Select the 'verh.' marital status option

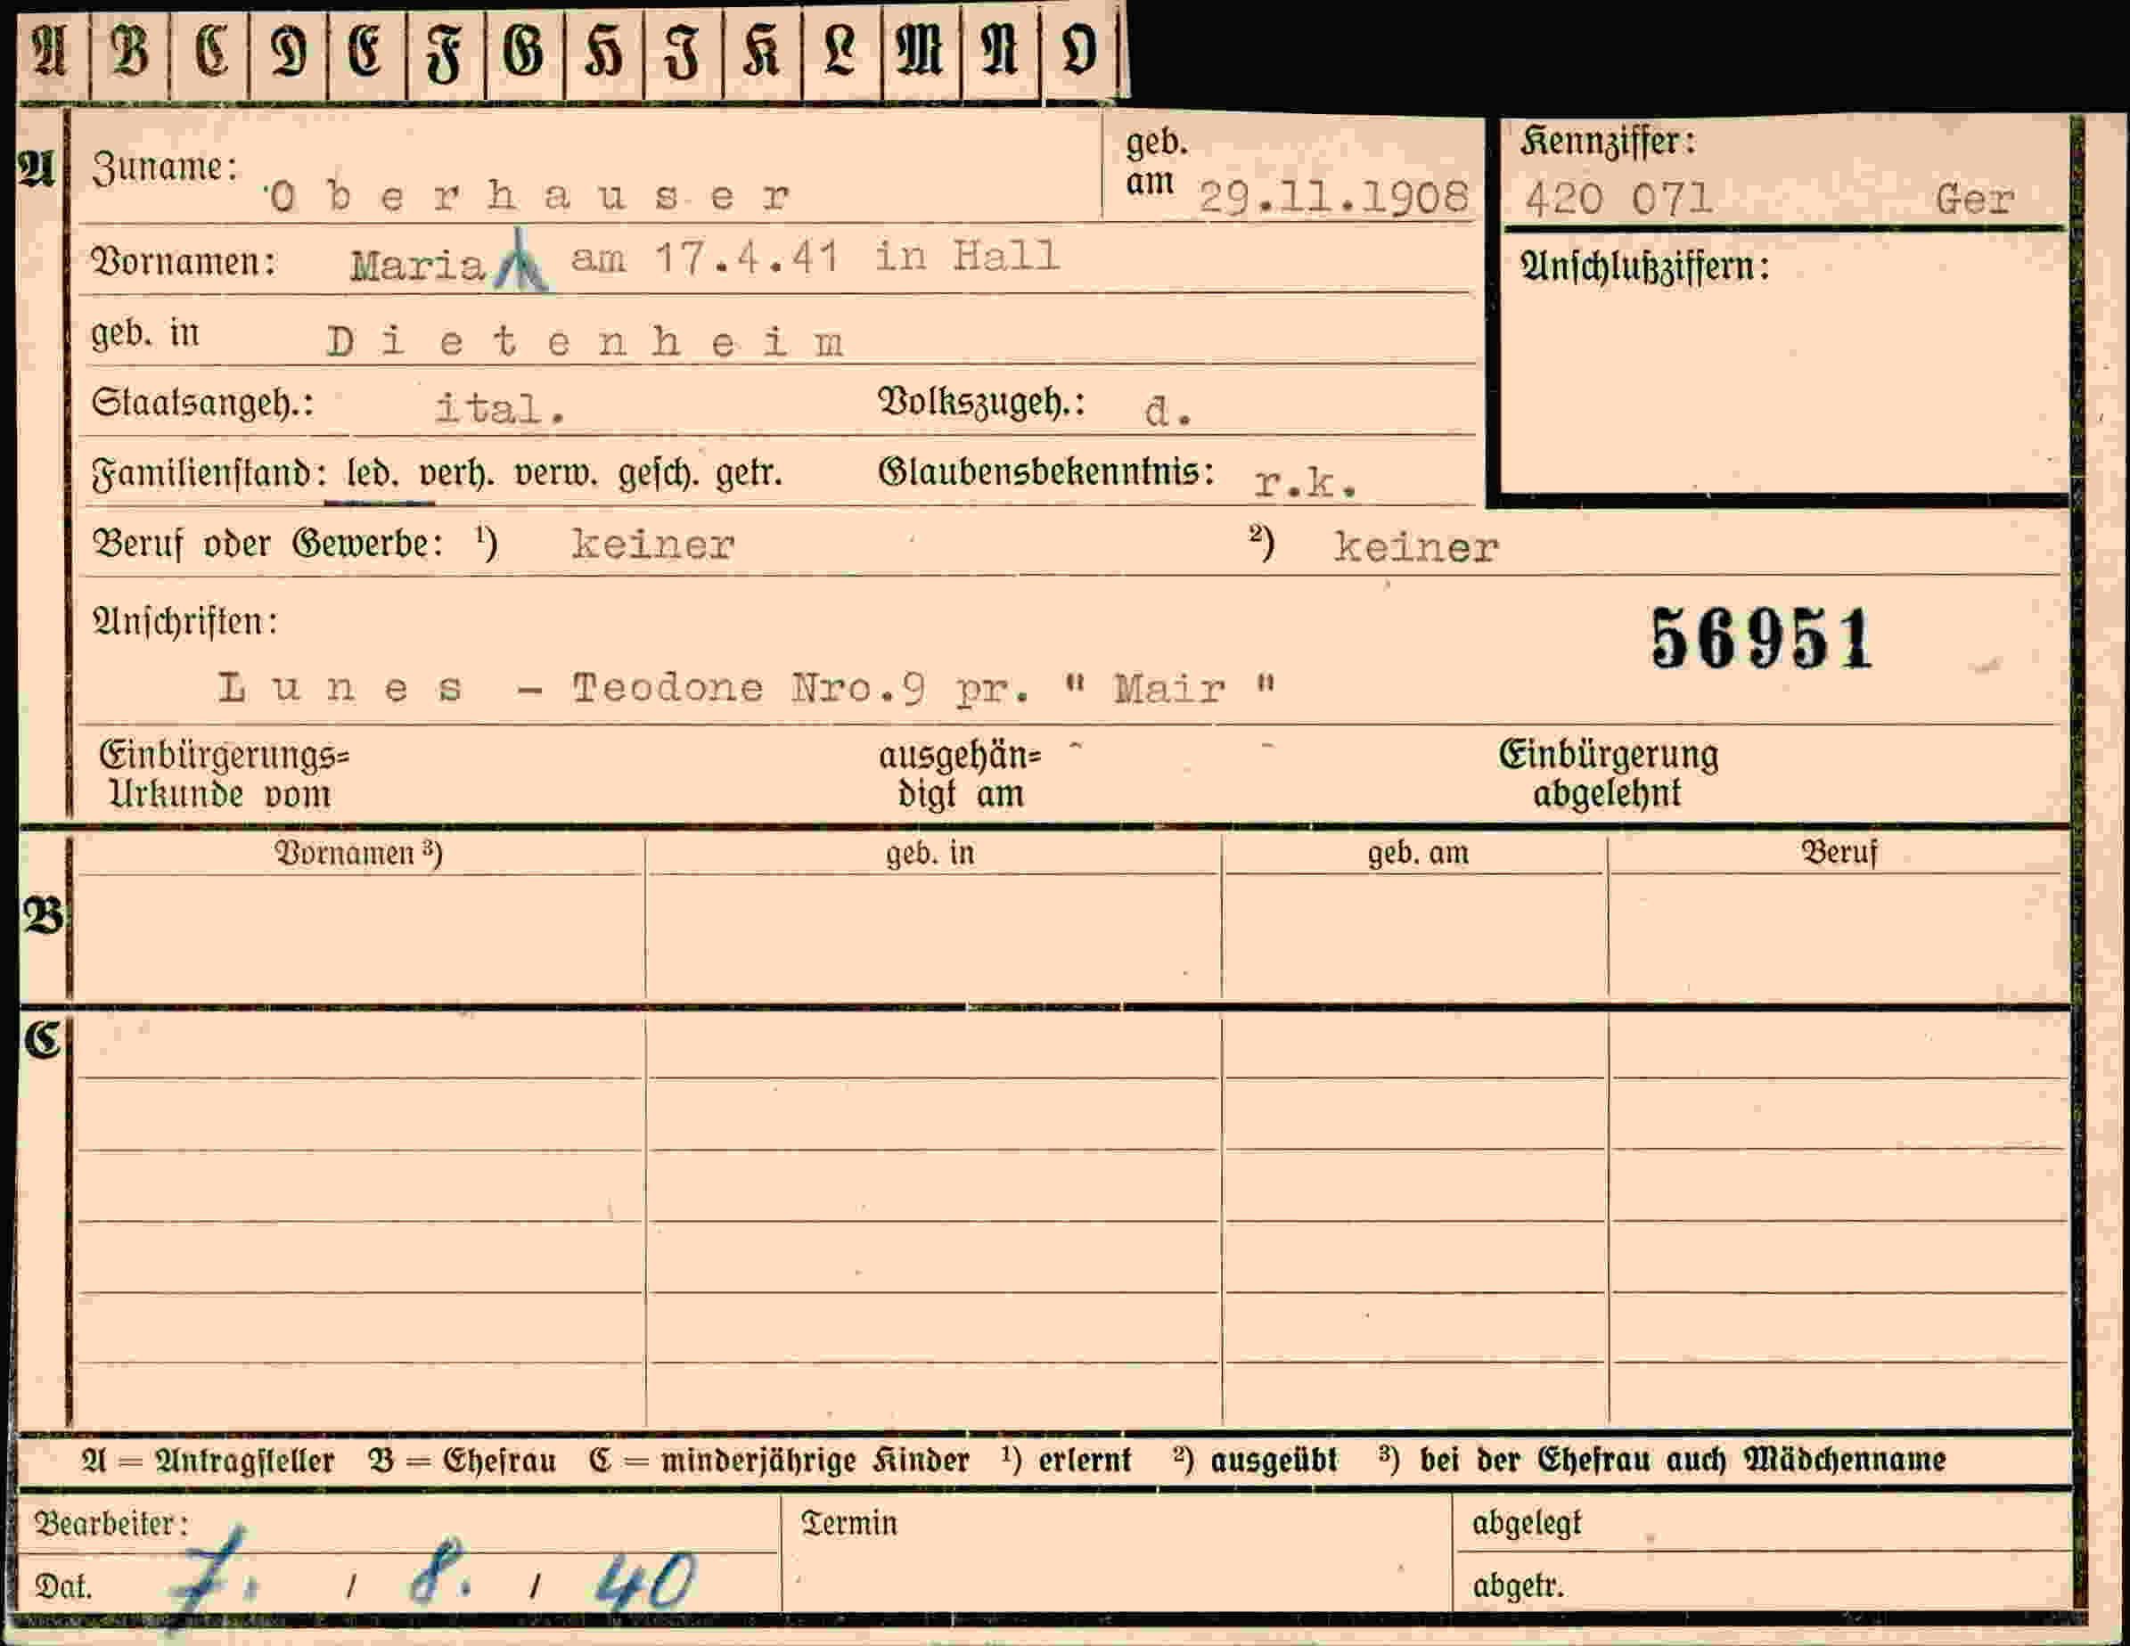[x=456, y=475]
